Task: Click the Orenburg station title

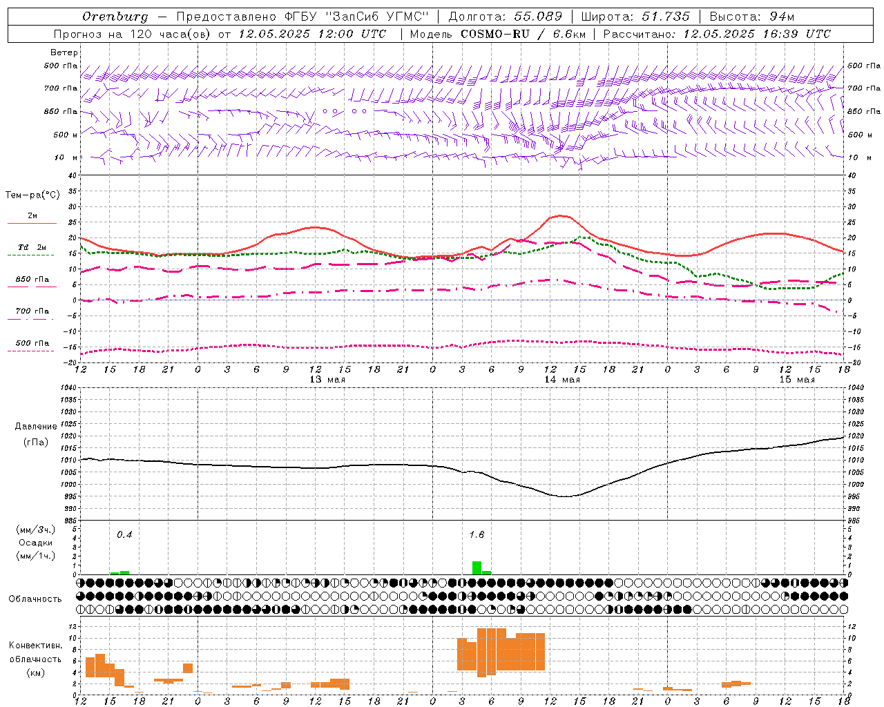Action: tap(115, 17)
